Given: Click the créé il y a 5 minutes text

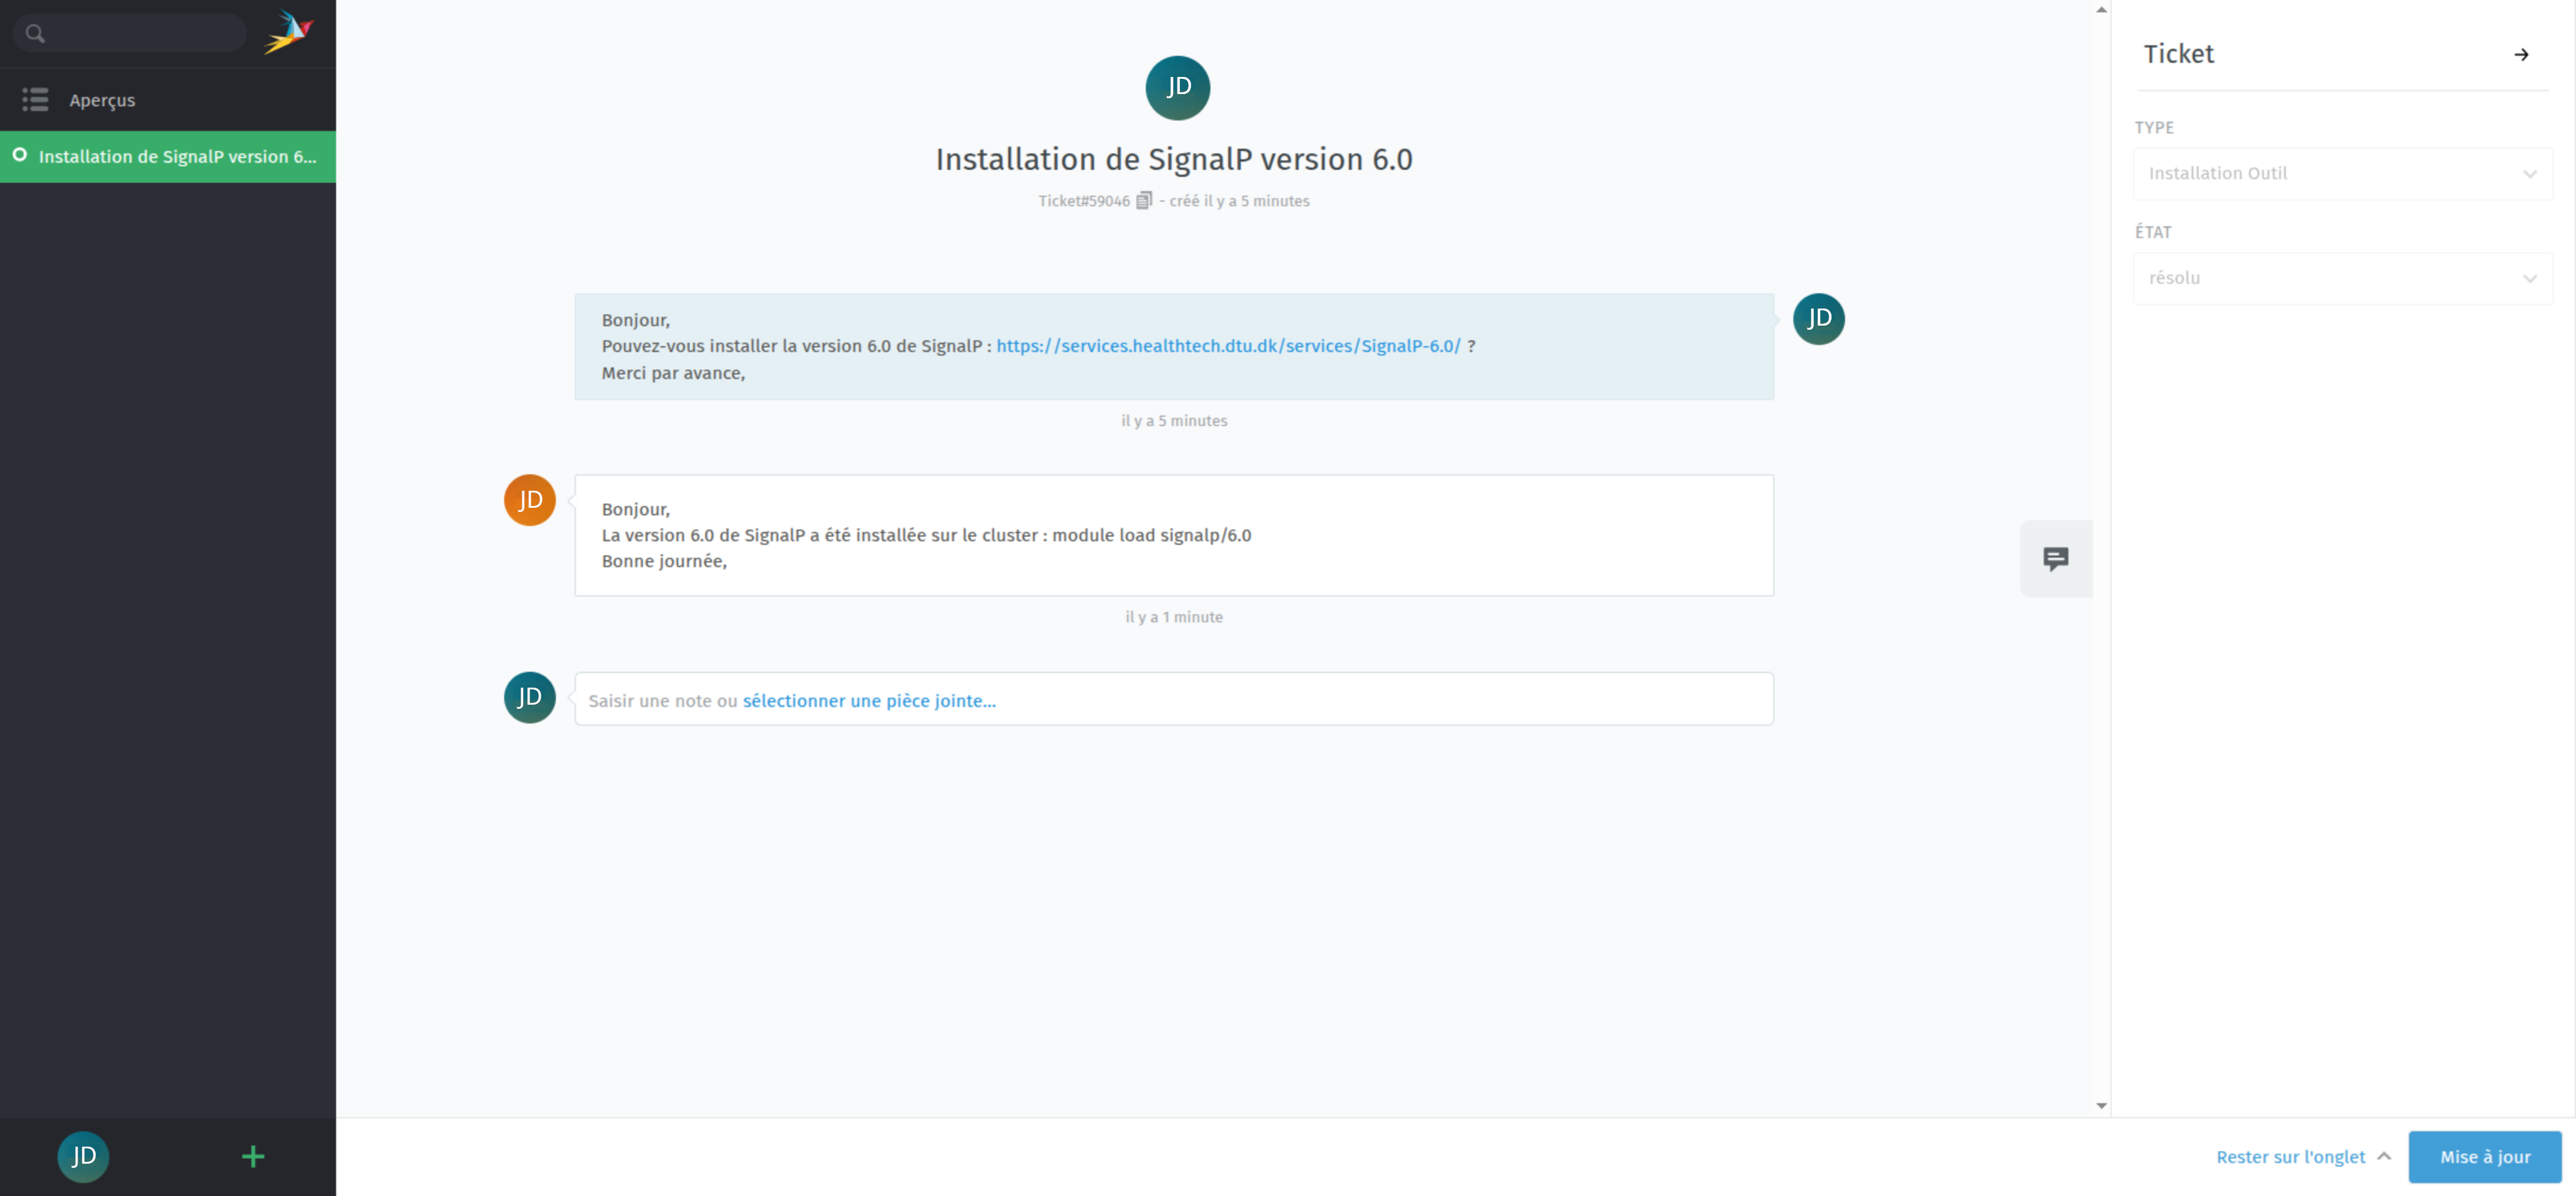Looking at the screenshot, I should (x=1239, y=201).
